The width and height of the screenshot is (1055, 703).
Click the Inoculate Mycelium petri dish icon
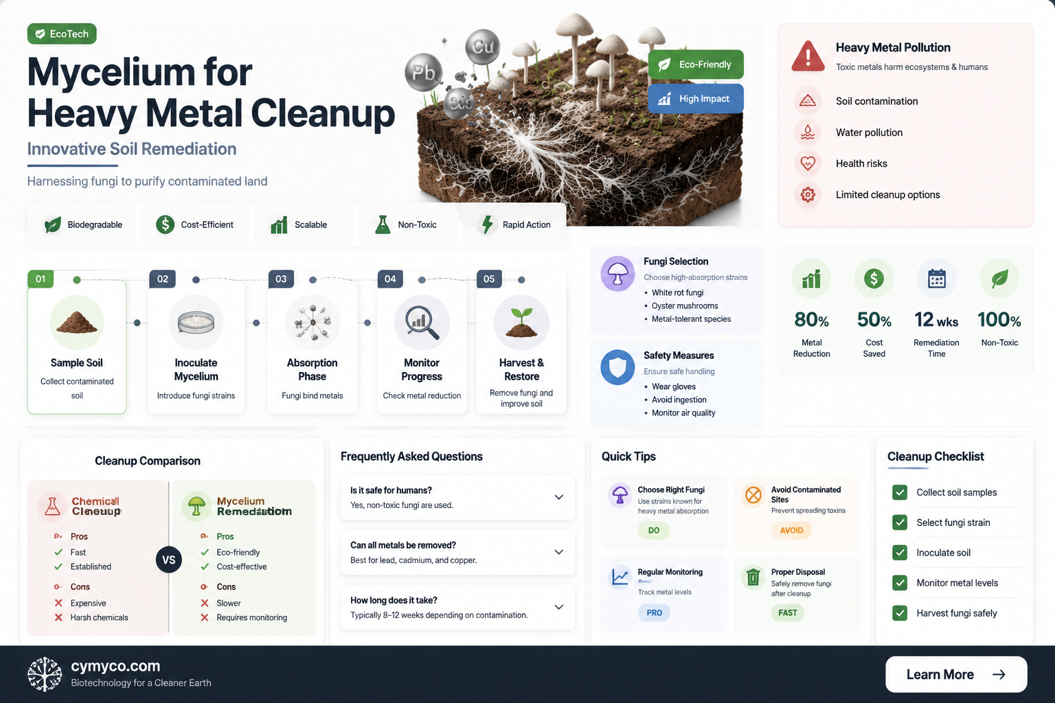click(196, 322)
